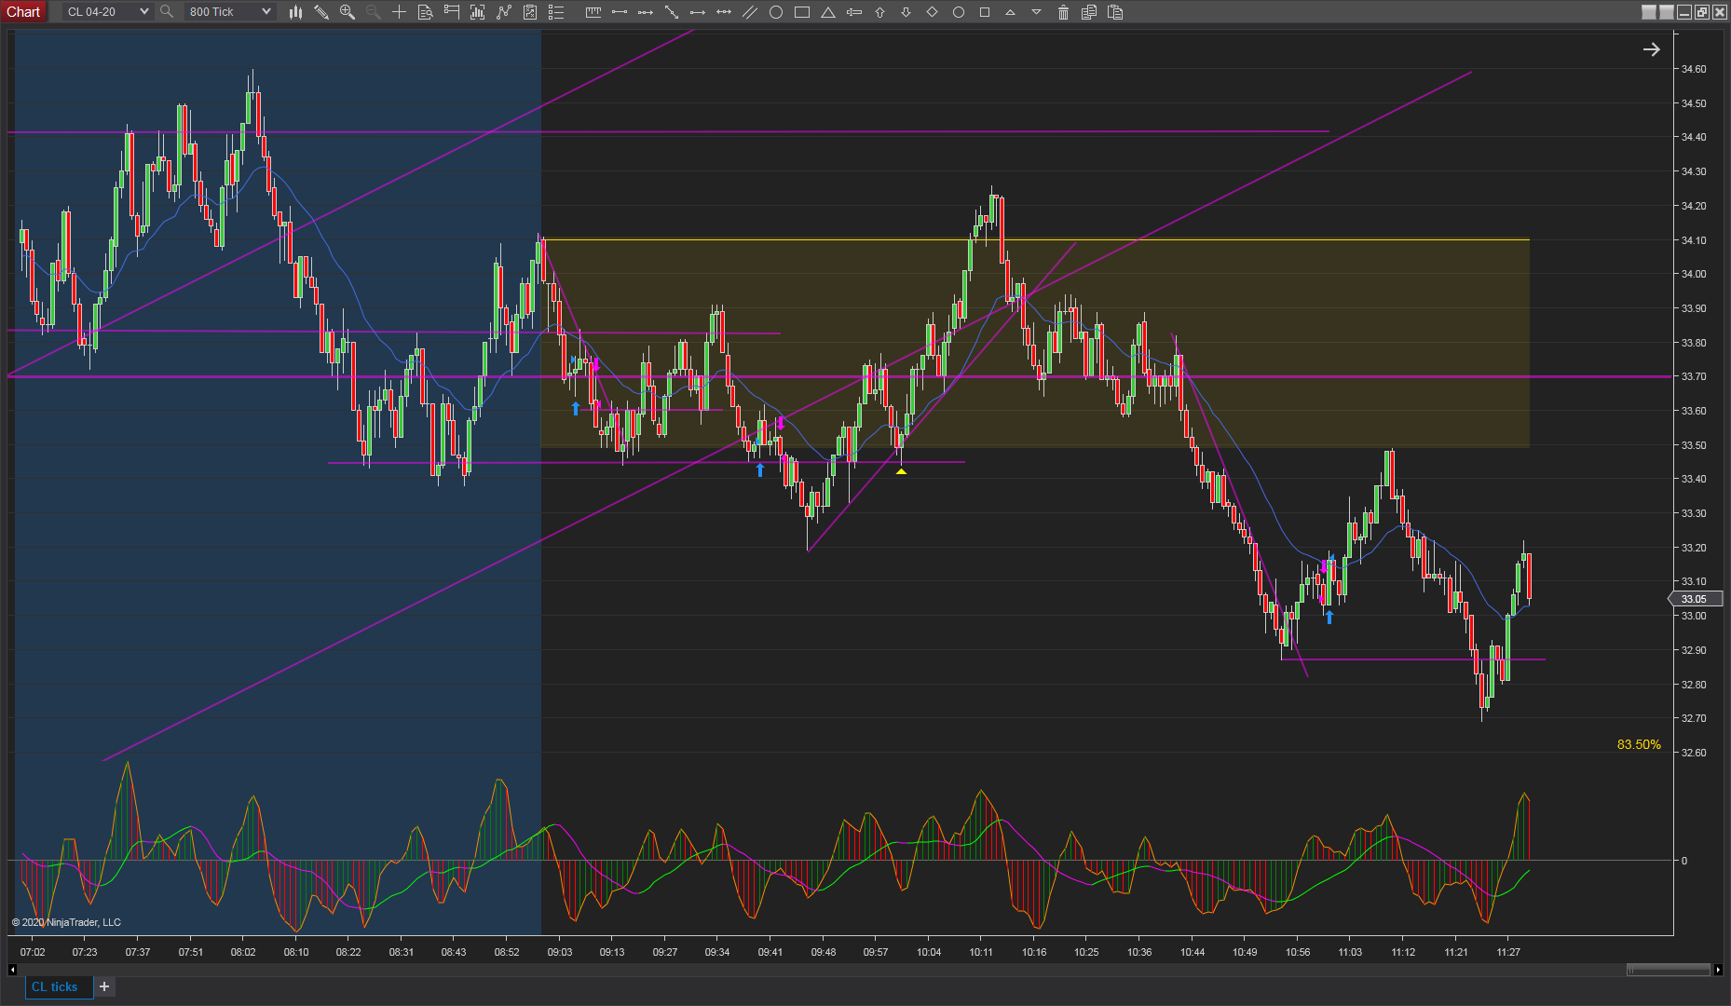Open the CL 04-20 instrument dropdown
Screen dimensions: 1731x1006
(108, 12)
